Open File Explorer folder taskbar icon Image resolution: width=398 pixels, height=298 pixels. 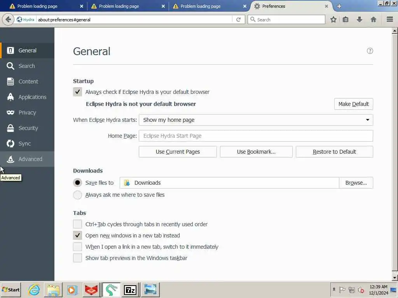point(53,289)
